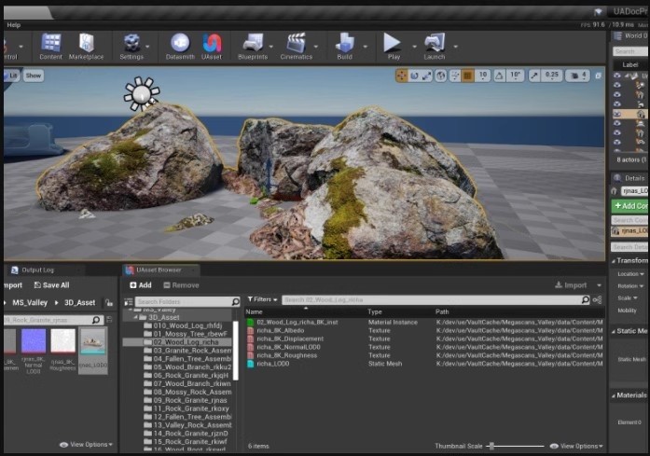Click the Add button in the UAsset browser

[141, 285]
